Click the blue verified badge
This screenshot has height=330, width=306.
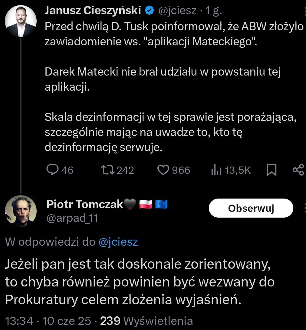pos(149,11)
